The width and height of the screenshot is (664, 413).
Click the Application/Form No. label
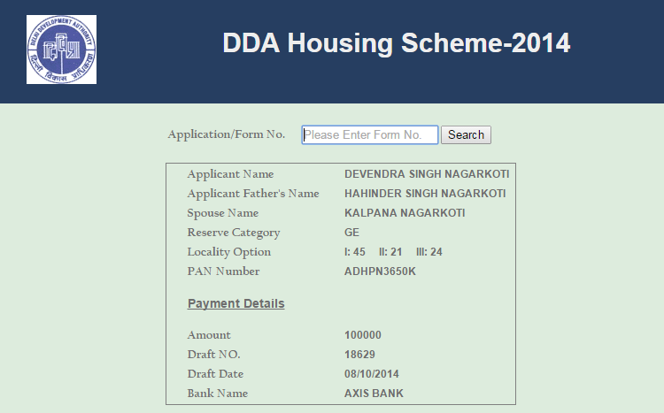(226, 134)
